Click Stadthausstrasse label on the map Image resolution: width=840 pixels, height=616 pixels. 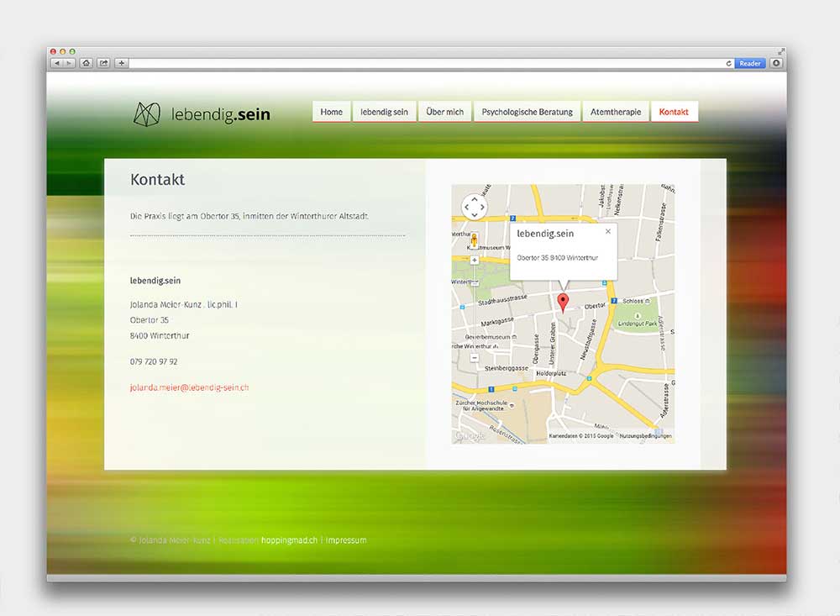502,300
